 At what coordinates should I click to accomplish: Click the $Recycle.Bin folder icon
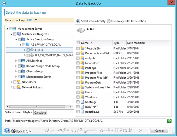tap(82, 48)
